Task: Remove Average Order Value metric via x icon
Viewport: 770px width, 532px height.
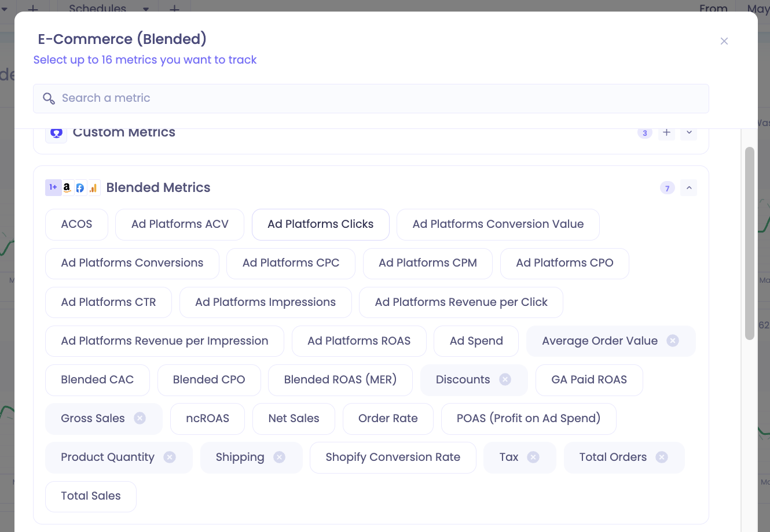Action: 673,341
